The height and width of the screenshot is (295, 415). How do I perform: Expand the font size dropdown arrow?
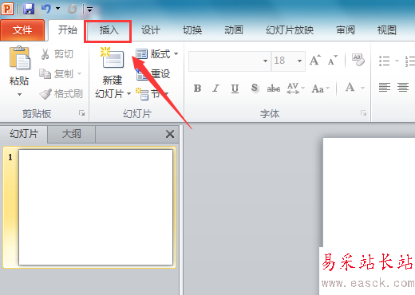[300, 61]
